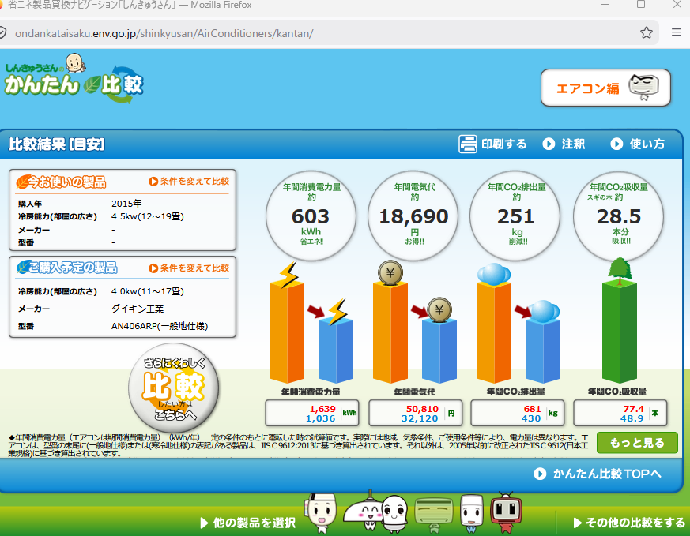Click the 603 kWh savings circle
The image size is (690, 536).
[x=311, y=216]
